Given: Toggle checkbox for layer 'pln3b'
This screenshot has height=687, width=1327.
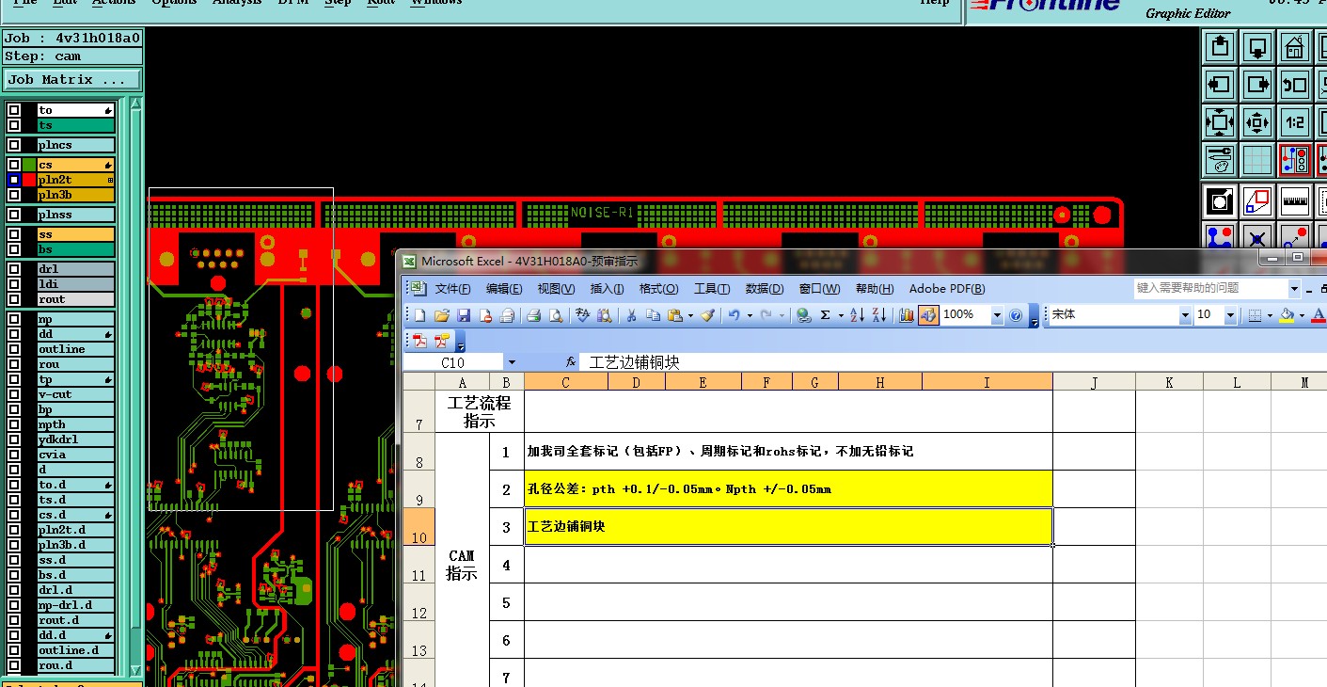Looking at the screenshot, I should point(14,195).
